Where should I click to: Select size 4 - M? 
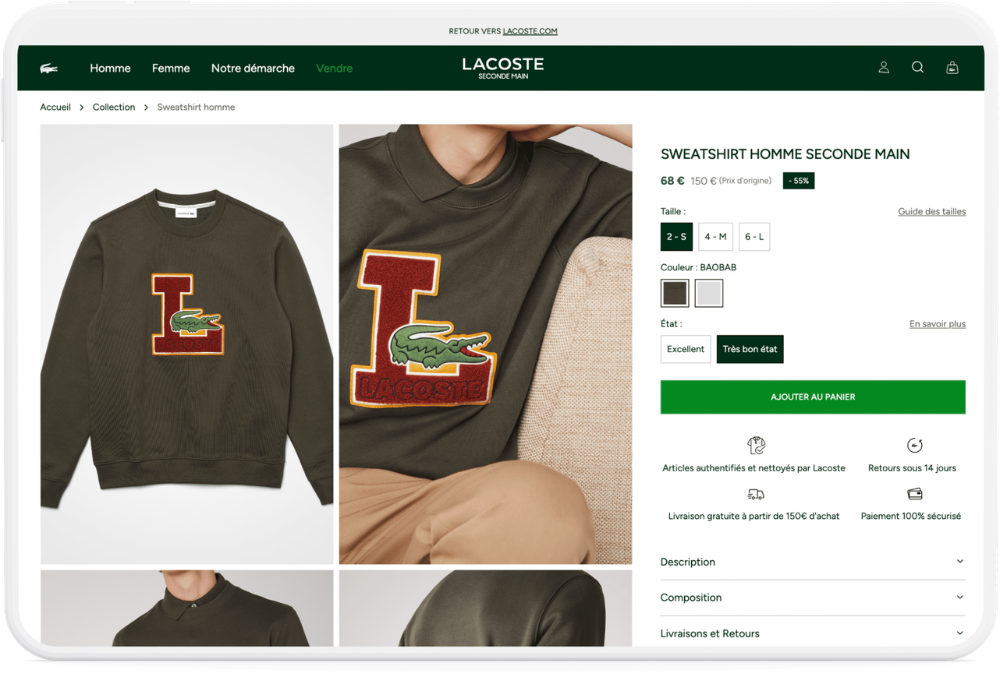click(715, 237)
